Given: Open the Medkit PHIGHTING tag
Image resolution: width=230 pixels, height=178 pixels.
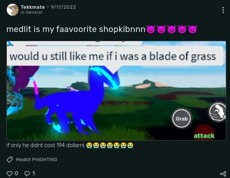Looking at the screenshot, I should pos(37,159).
